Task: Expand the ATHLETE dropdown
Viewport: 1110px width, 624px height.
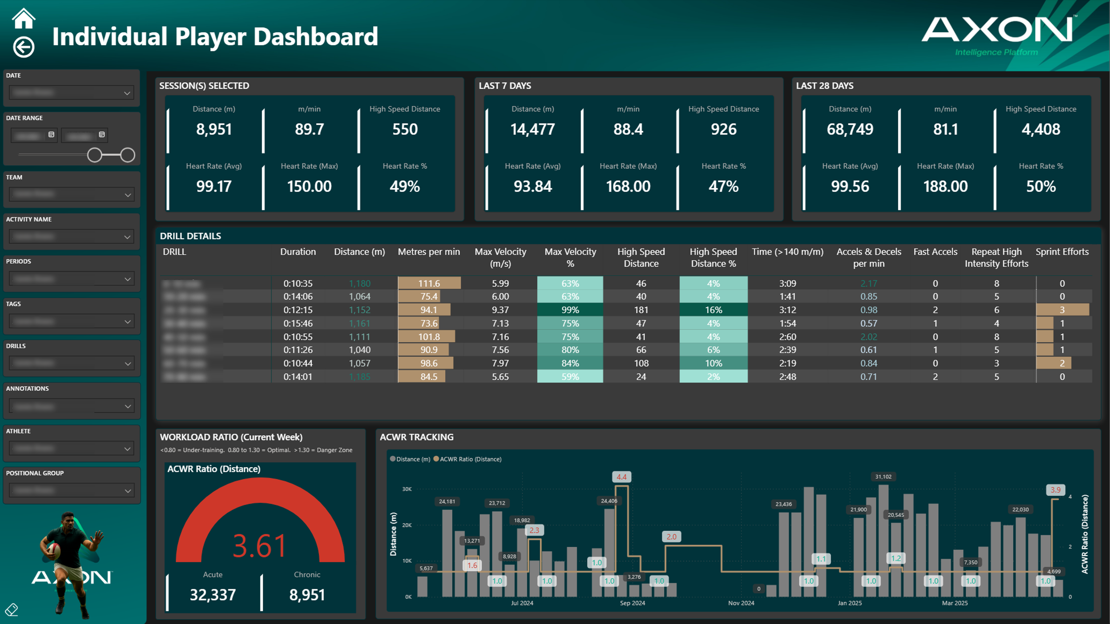Action: (x=127, y=449)
